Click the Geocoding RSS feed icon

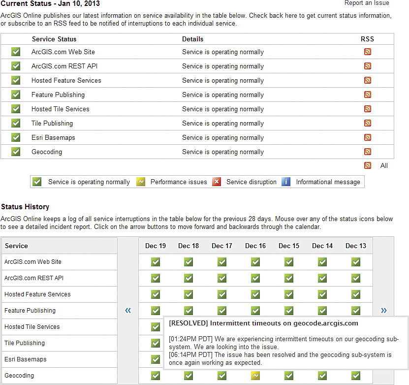(x=367, y=152)
